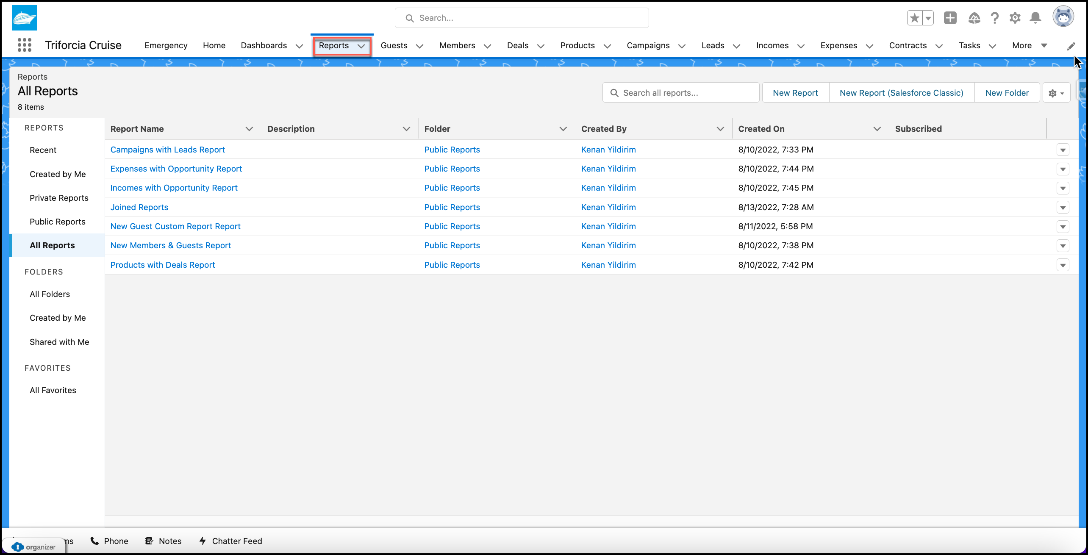1088x555 pixels.
Task: Click the New Folder button
Action: [1007, 93]
